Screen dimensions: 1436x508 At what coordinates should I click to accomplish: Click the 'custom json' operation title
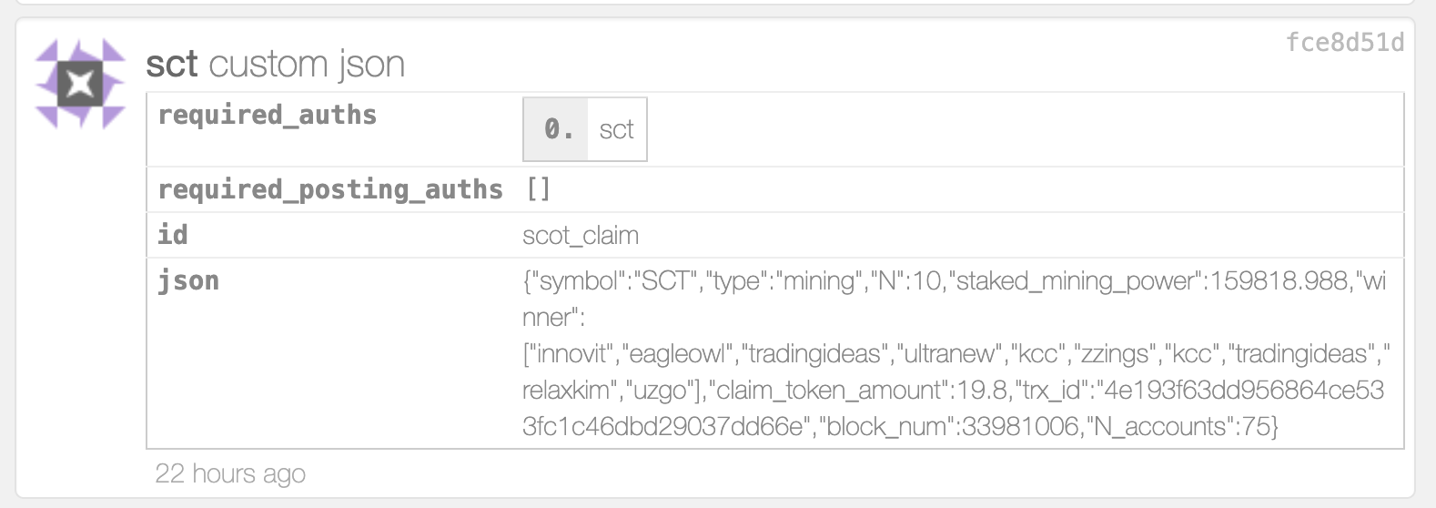tap(307, 64)
